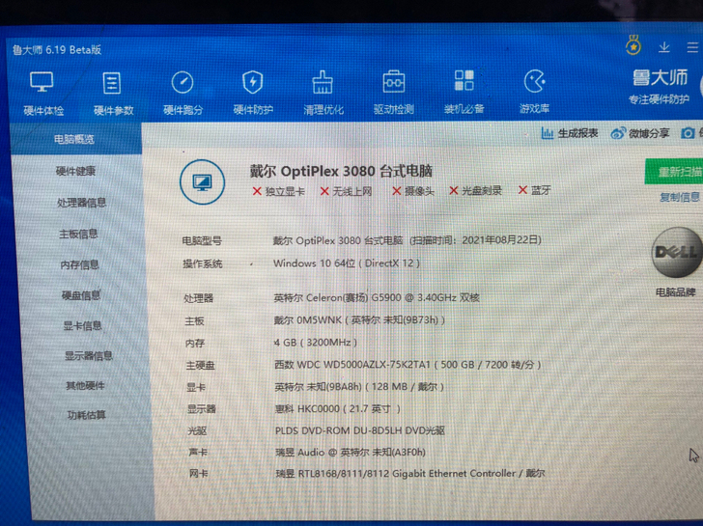Select 其他硬件 in sidebar

coord(85,386)
